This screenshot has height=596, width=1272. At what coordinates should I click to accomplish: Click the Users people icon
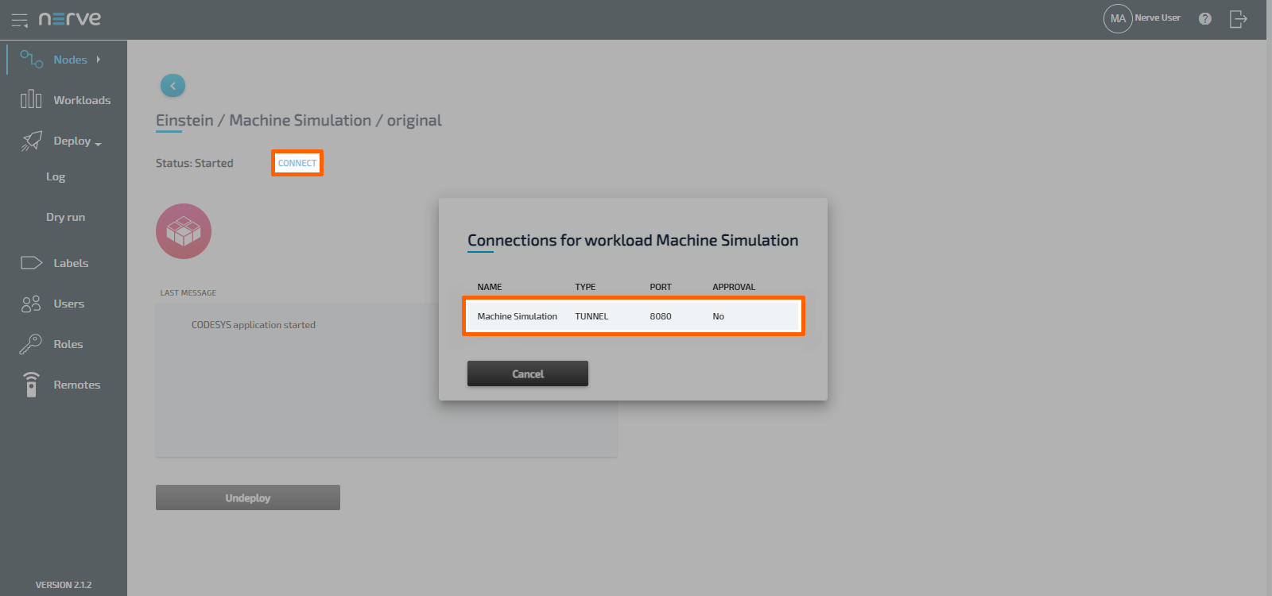pyautogui.click(x=31, y=304)
